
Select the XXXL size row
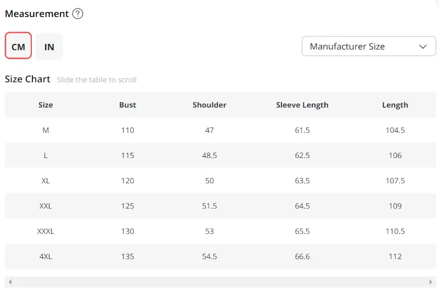46,231
